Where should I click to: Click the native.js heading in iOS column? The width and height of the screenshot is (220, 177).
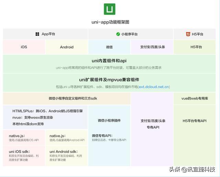tap(17, 136)
